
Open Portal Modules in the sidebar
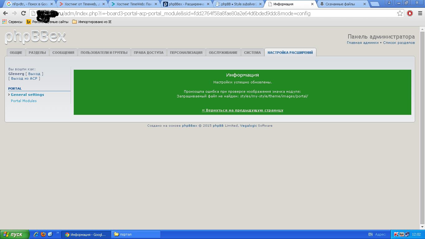[24, 101]
